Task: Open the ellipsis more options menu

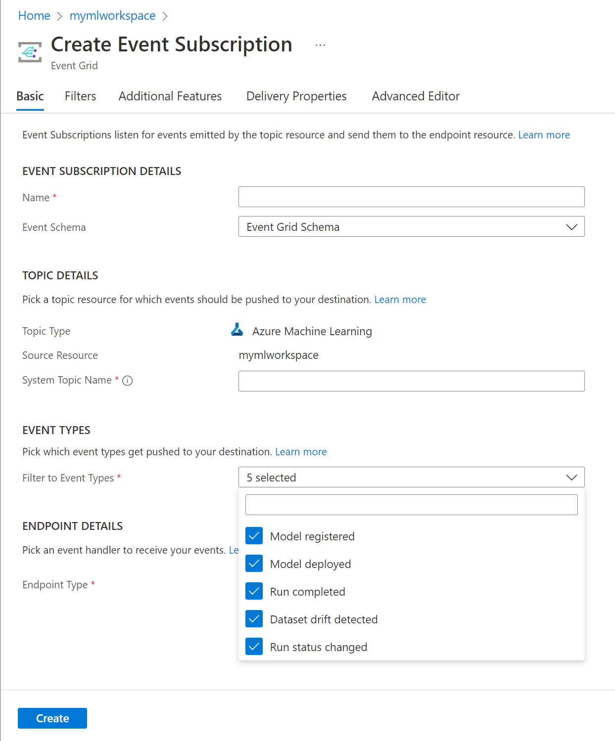Action: 320,45
